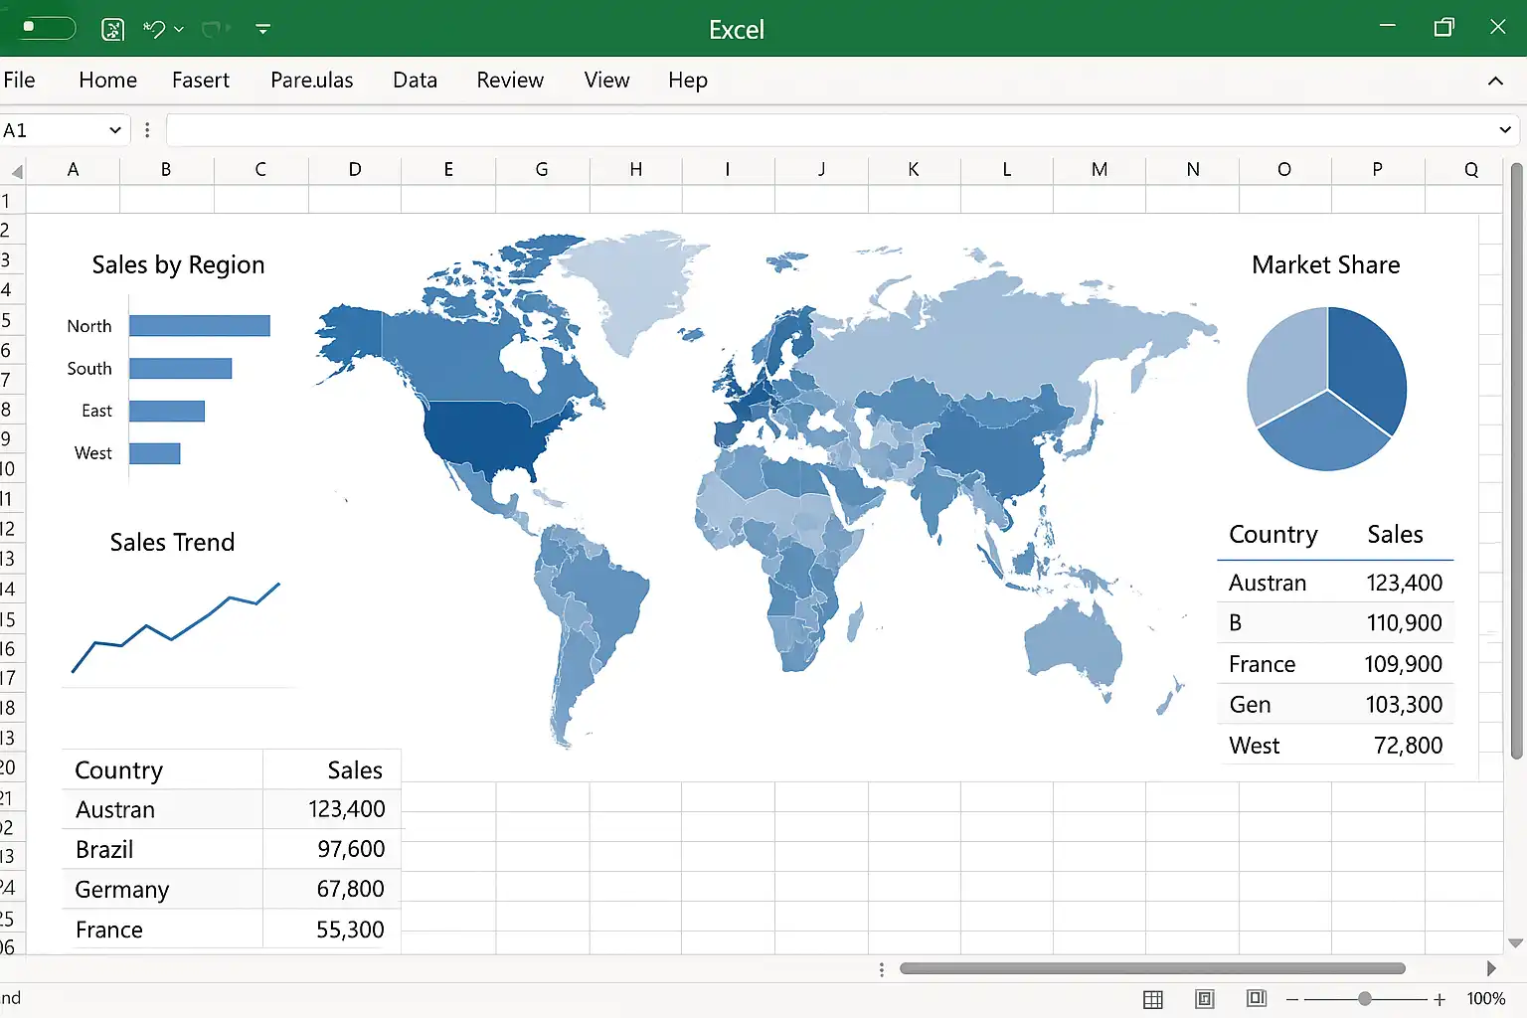
Task: Expand the Name Box dropdown
Action: tap(115, 130)
